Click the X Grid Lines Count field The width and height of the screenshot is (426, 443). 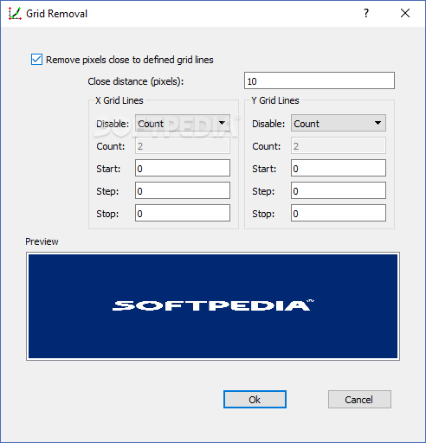183,145
